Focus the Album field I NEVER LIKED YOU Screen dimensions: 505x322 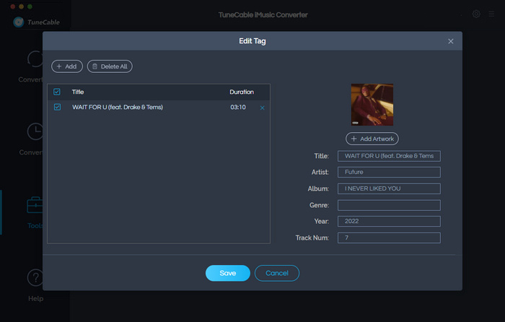(389, 188)
